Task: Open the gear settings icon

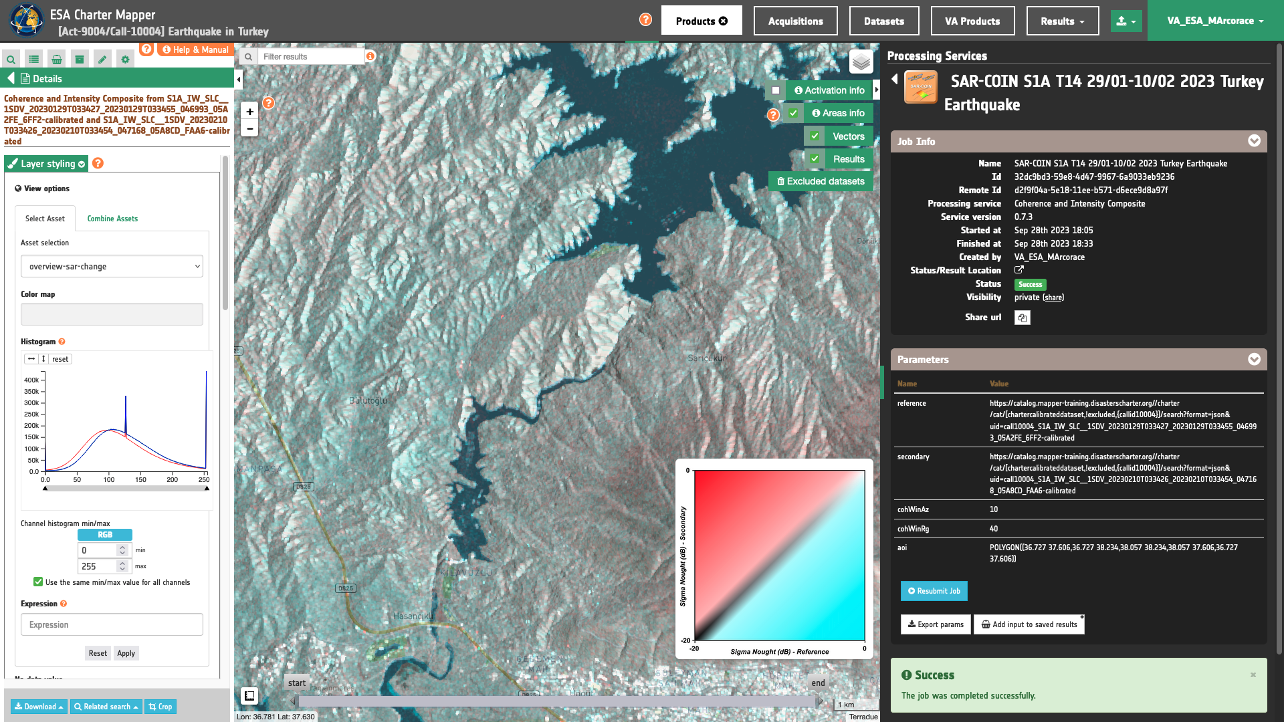Action: [x=125, y=59]
